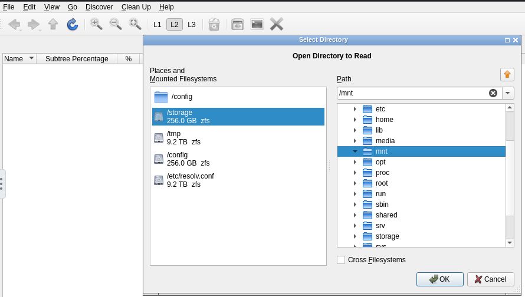This screenshot has width=525, height=297.
Task: Clear the Path field with the X icon
Action: tap(493, 93)
